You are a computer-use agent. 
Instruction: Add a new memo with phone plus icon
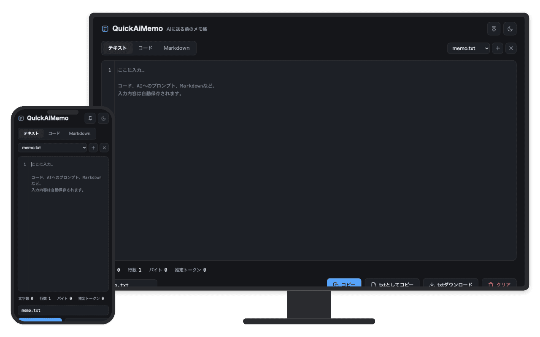[x=93, y=148]
